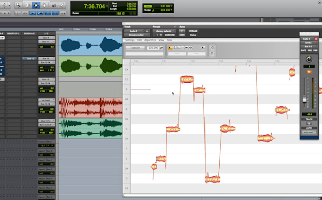Select the Grabber hand tool
The image size is (322, 200).
(x=45, y=5)
